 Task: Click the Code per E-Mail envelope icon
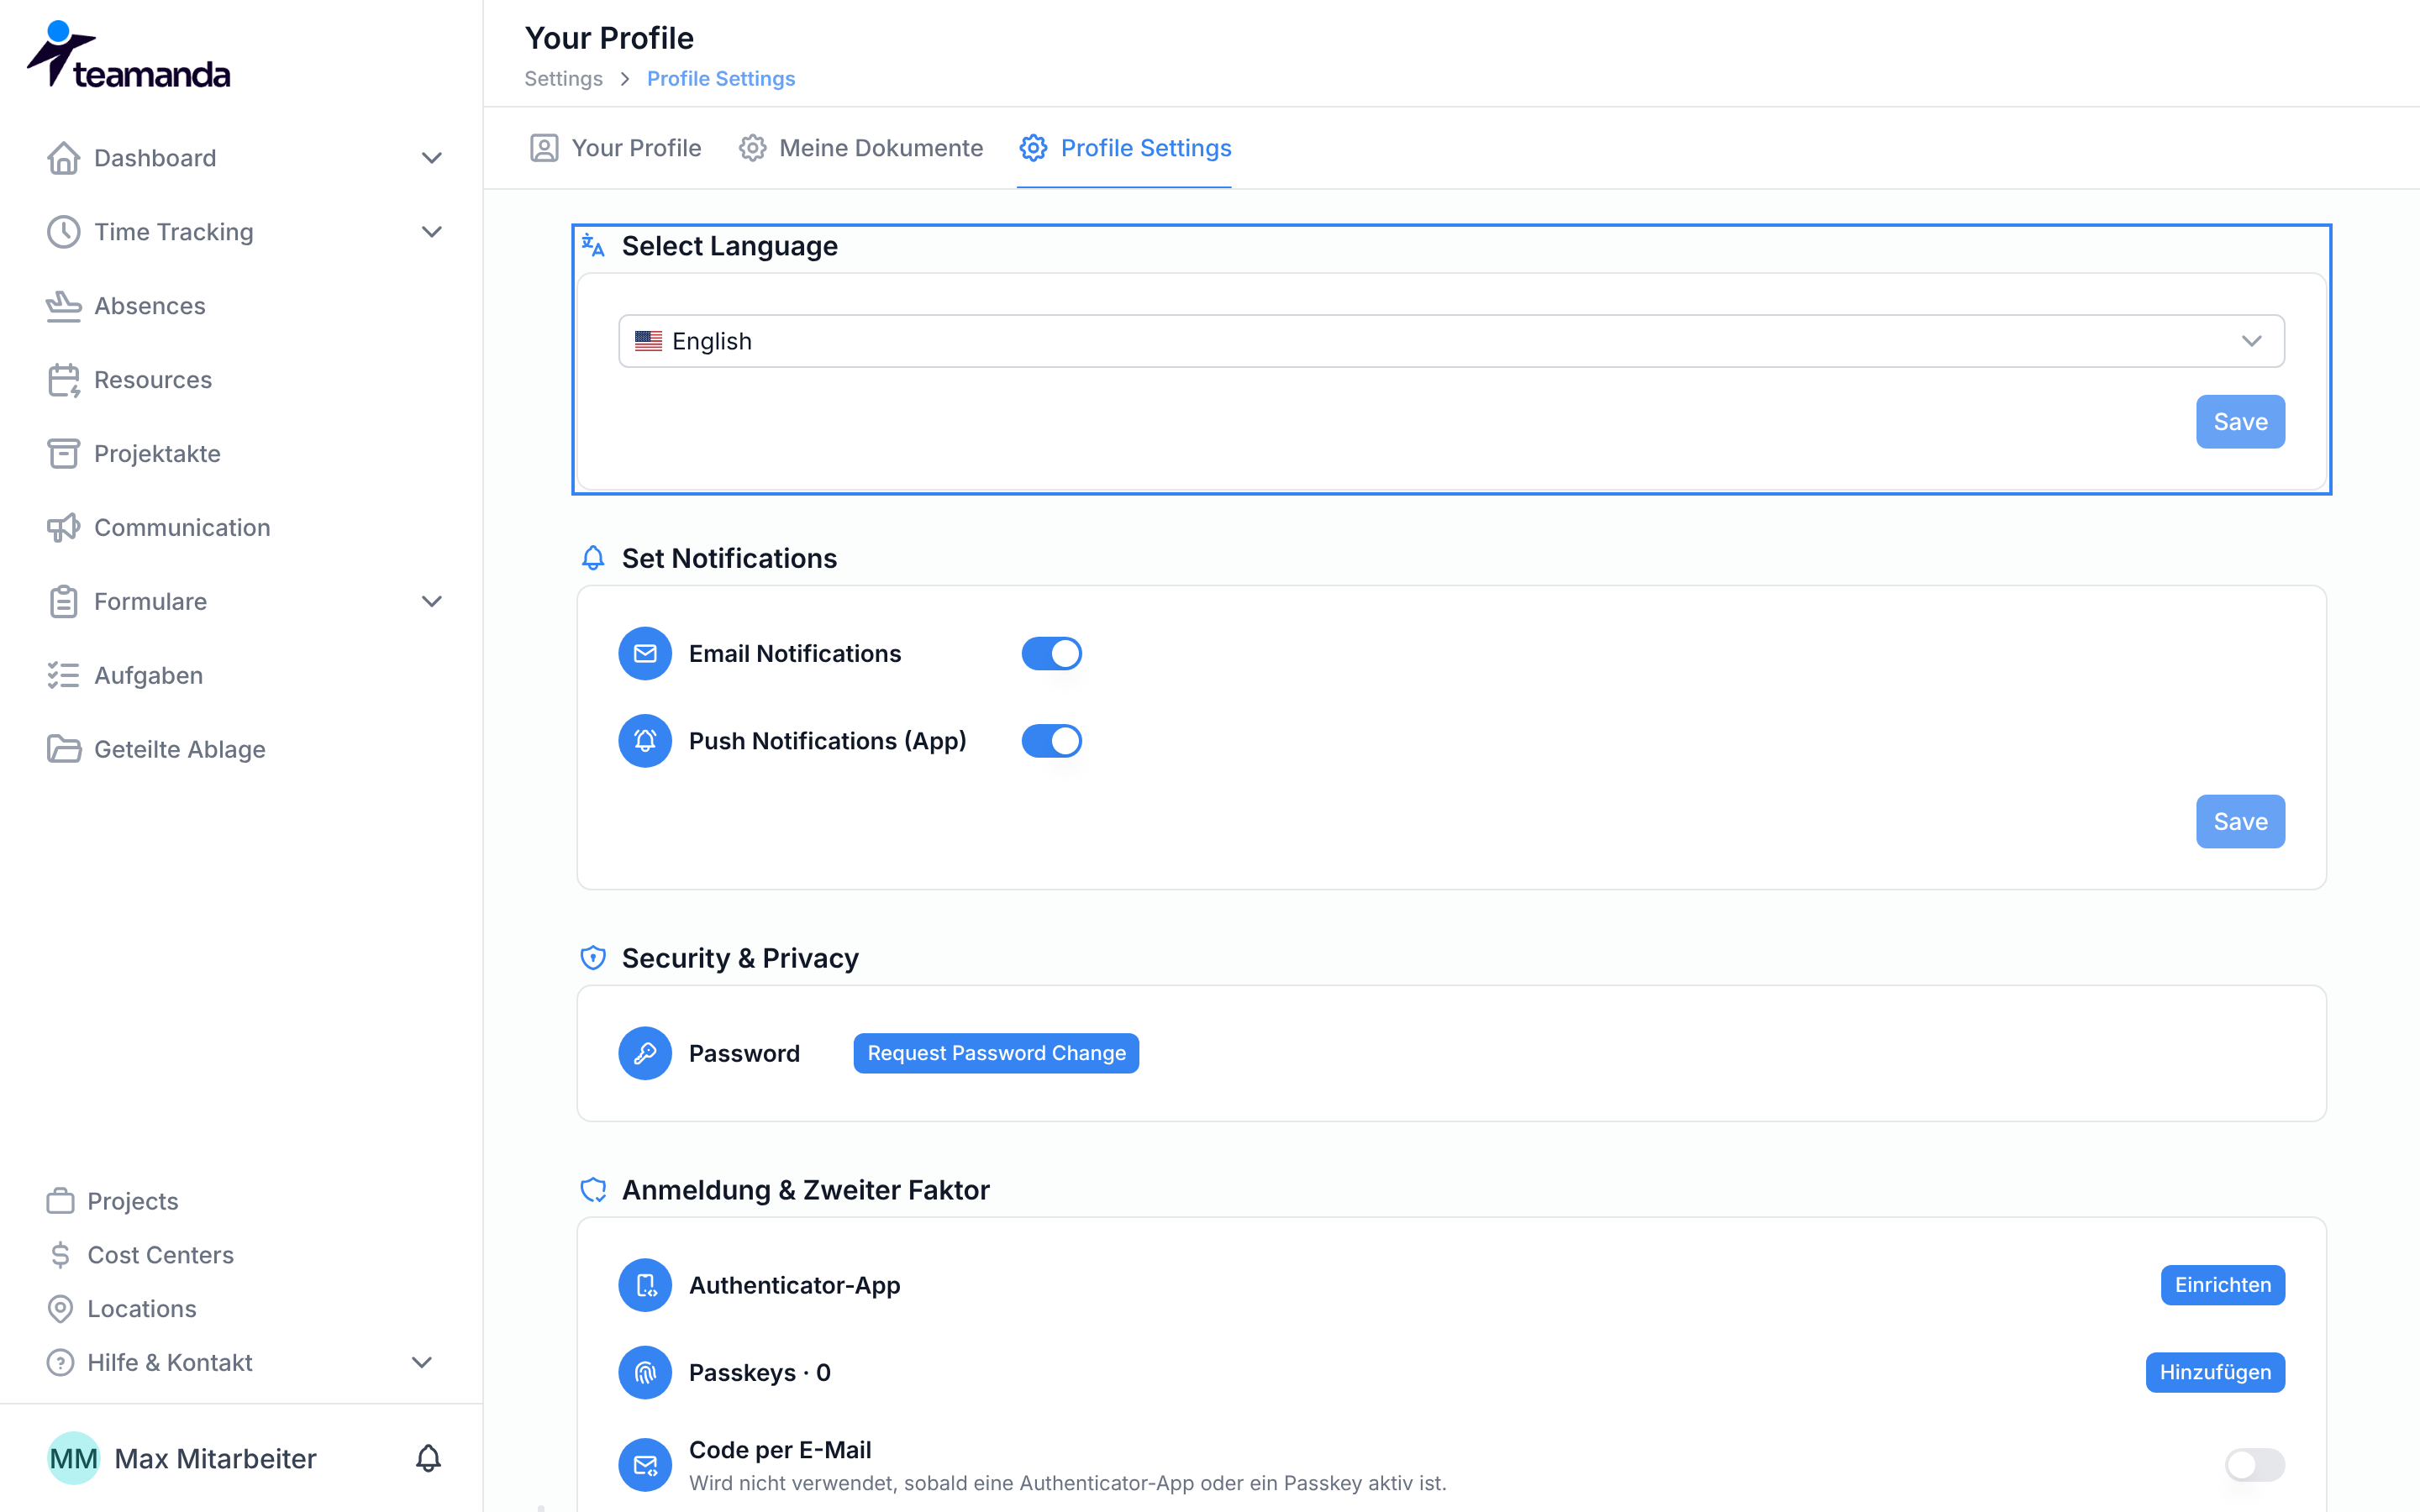[645, 1465]
